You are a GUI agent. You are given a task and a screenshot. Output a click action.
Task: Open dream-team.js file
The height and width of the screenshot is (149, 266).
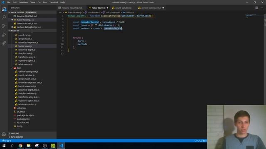[25, 39]
